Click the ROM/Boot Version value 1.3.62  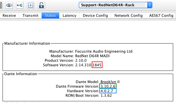pos(106,96)
